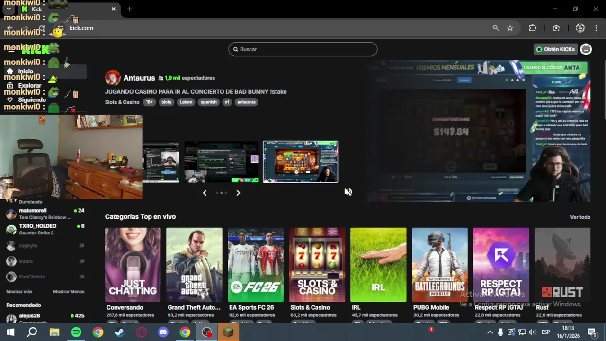The height and width of the screenshot is (341, 606).
Task: Open Windows taskbar search
Action: tap(32, 332)
